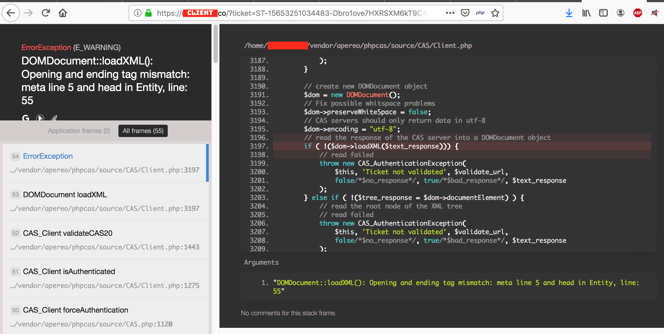
Task: Click code line 3199 throw statement
Action: pyautogui.click(x=393, y=163)
